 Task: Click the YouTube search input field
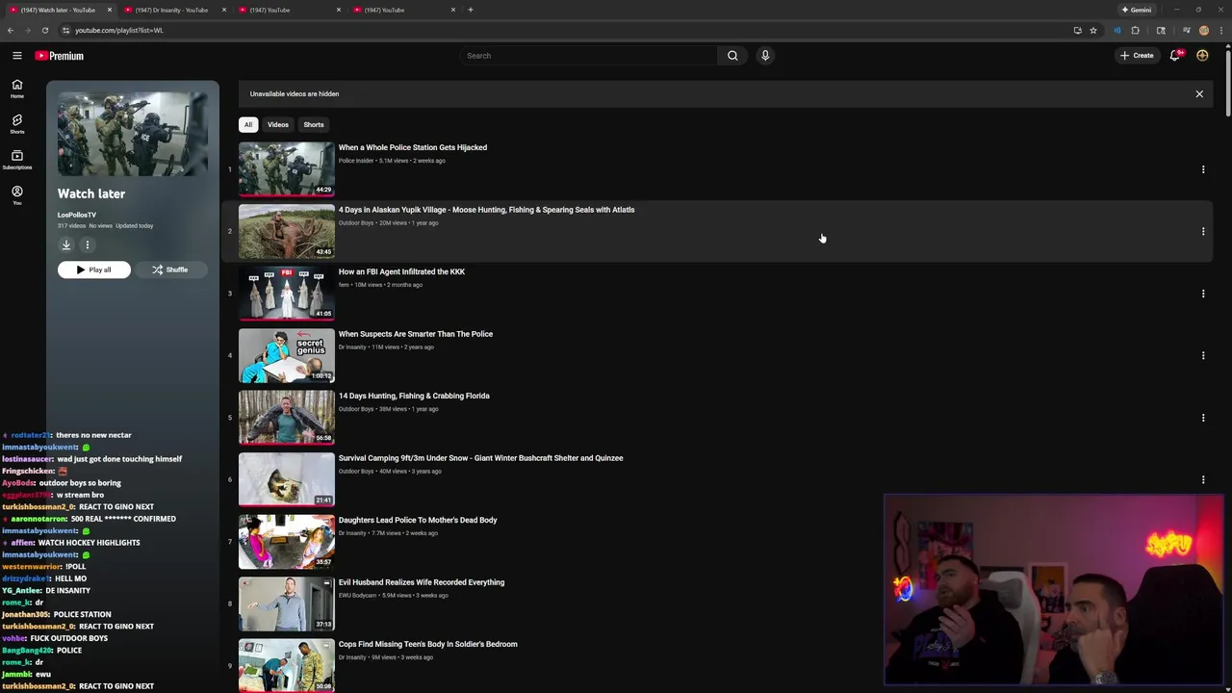pyautogui.click(x=589, y=56)
